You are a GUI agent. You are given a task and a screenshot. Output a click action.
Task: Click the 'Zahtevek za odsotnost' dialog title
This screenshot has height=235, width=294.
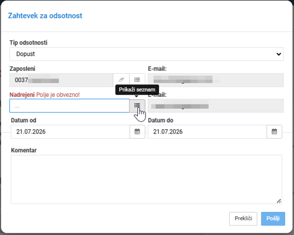pyautogui.click(x=45, y=16)
